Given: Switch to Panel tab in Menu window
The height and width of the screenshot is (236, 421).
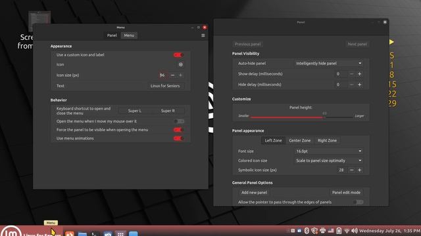Looking at the screenshot, I should (112, 35).
